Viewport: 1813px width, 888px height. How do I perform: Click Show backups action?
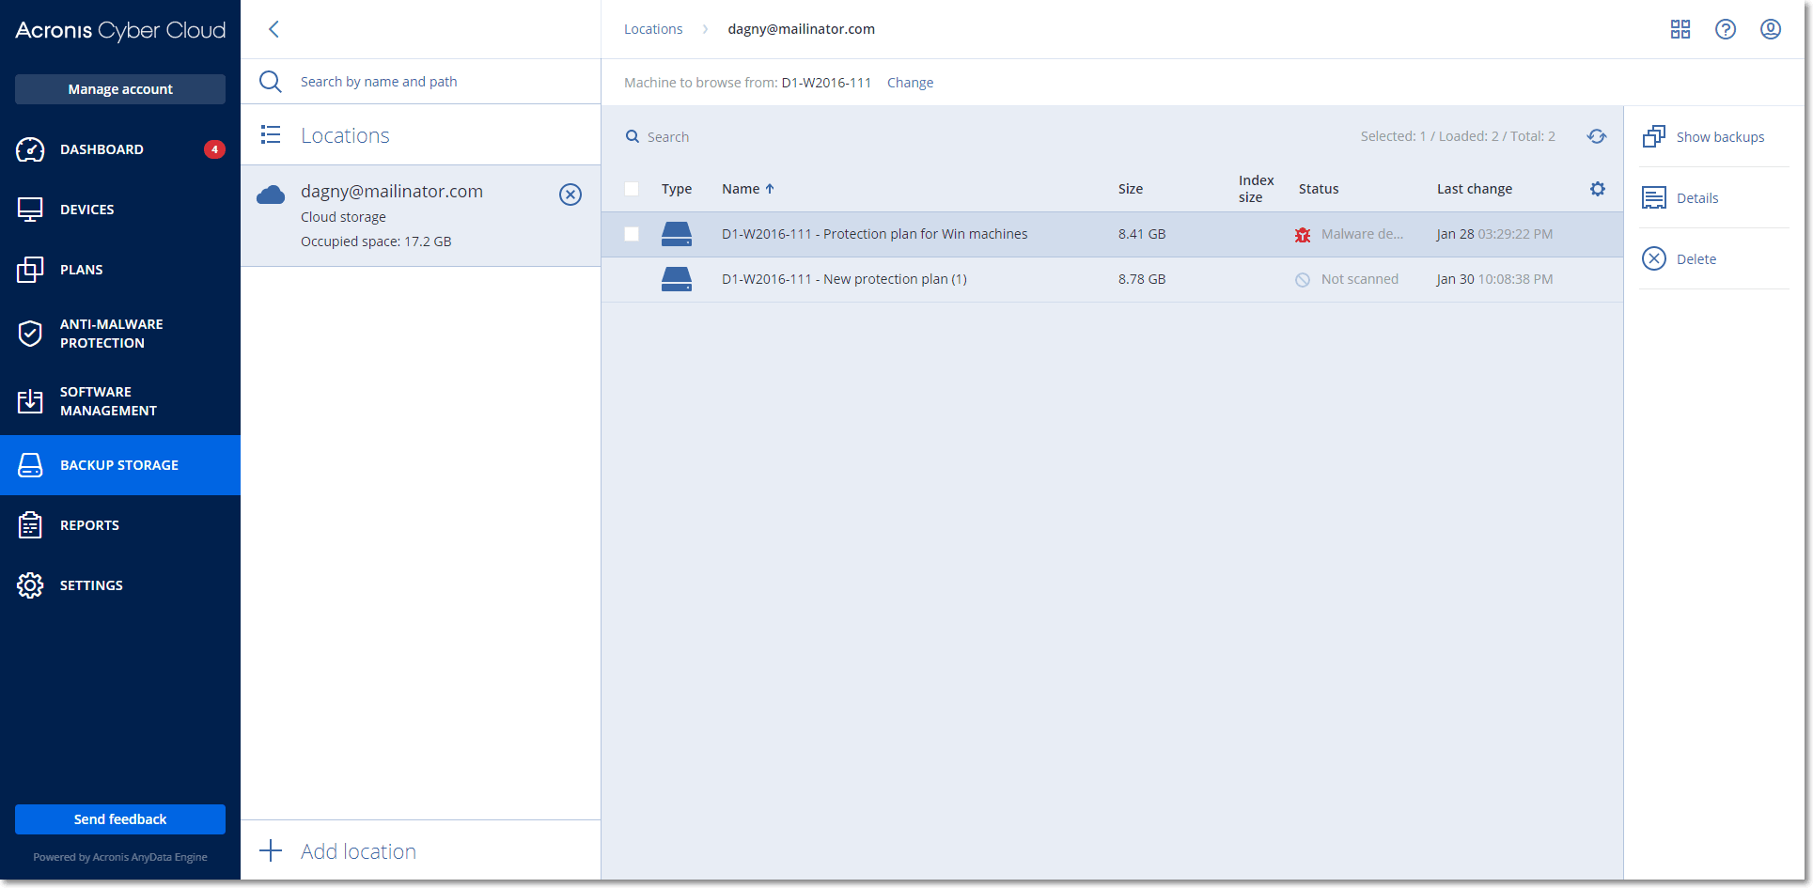pyautogui.click(x=1714, y=137)
